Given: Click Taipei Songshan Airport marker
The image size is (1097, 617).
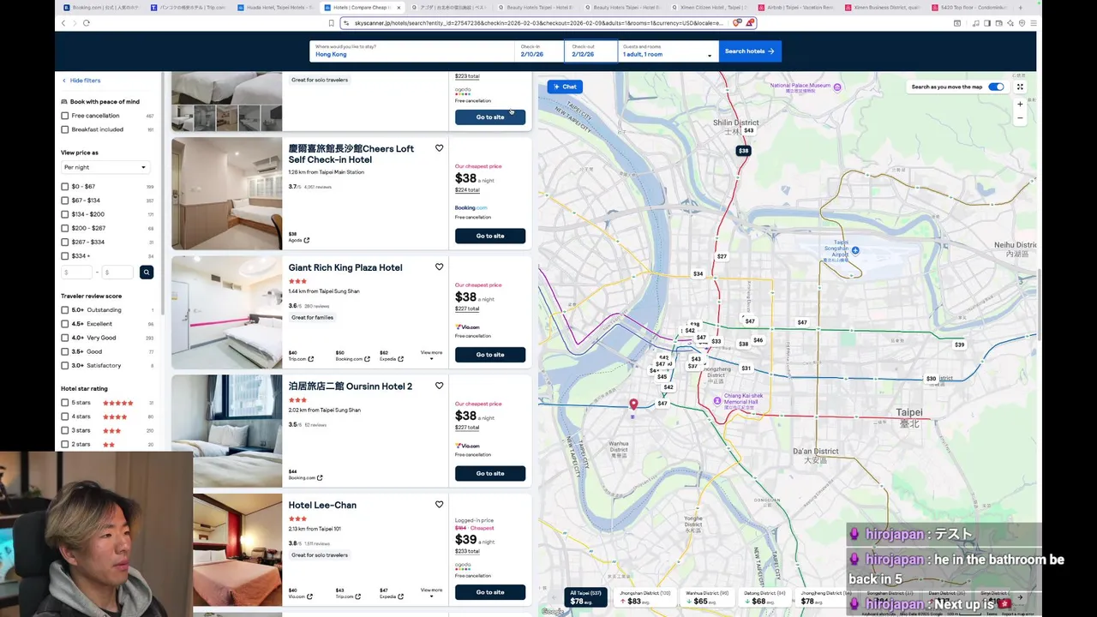Looking at the screenshot, I should (x=855, y=250).
